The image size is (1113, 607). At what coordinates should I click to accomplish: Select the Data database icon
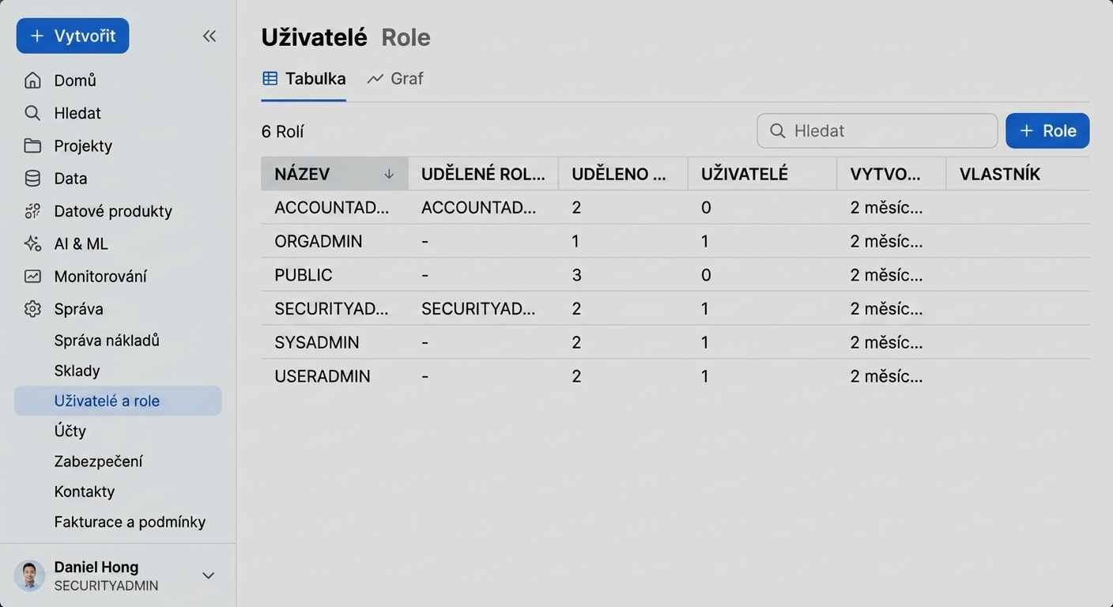(32, 179)
